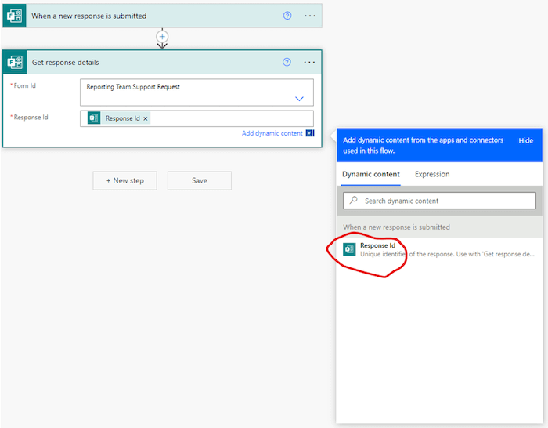Click Forms icon on 'Get response details' card
Image resolution: width=548 pixels, height=428 pixels.
[x=15, y=62]
